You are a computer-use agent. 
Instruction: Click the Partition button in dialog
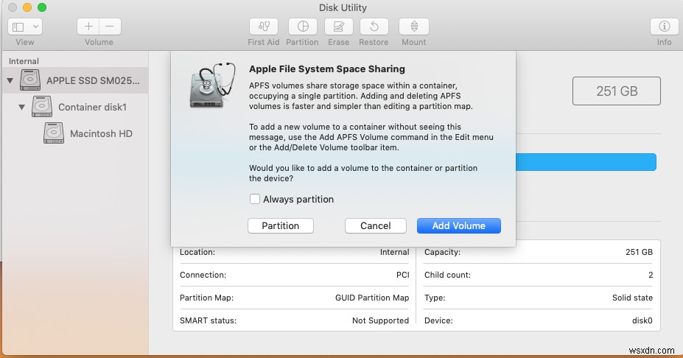point(281,225)
